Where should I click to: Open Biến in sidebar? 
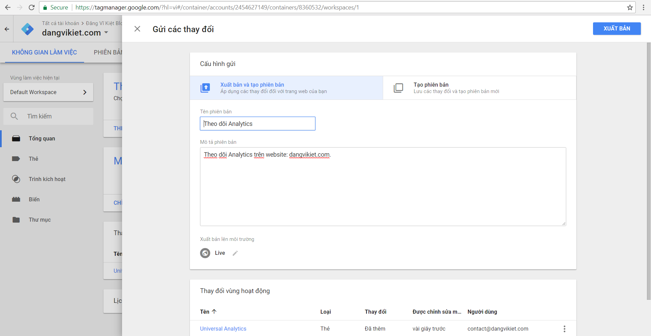coord(34,199)
